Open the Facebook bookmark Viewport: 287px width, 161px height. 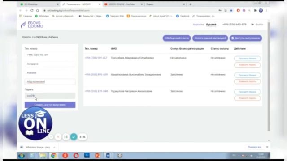(x=183, y=16)
